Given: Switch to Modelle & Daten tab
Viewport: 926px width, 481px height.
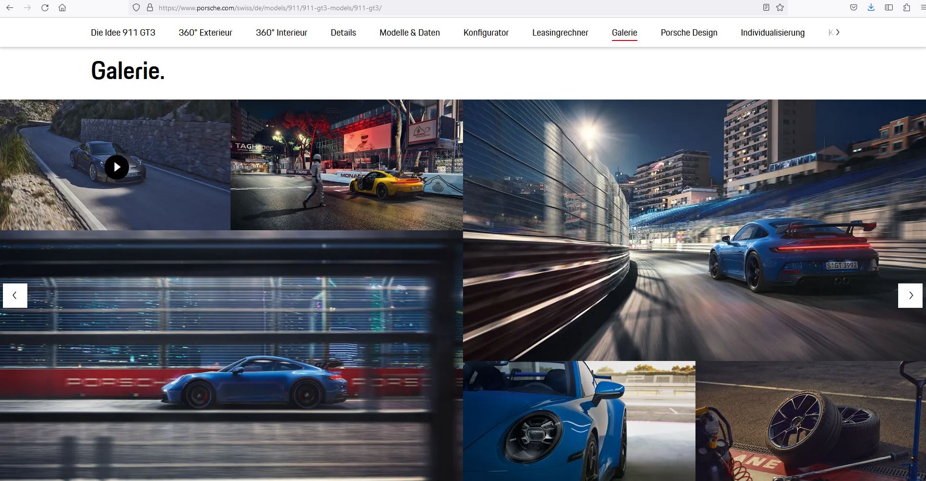Looking at the screenshot, I should pos(409,33).
